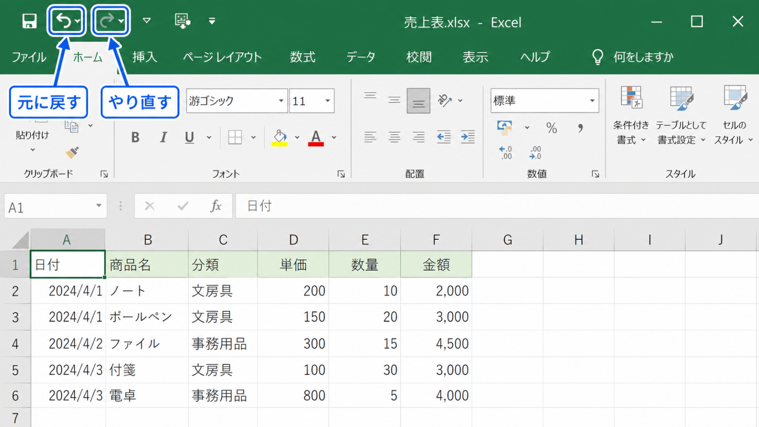
Task: Select all cells with corner triangle
Action: pyautogui.click(x=20, y=240)
